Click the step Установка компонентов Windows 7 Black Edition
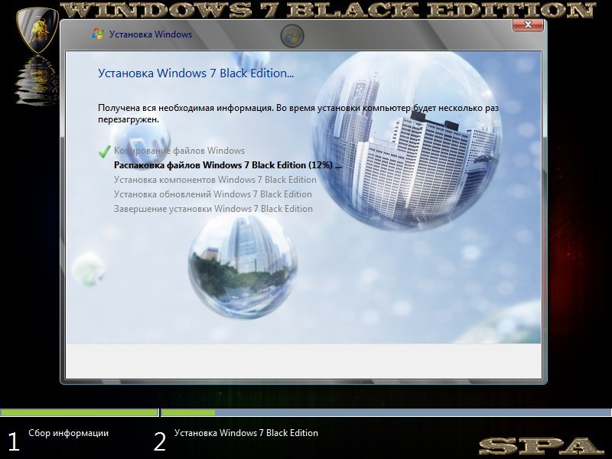 215,180
